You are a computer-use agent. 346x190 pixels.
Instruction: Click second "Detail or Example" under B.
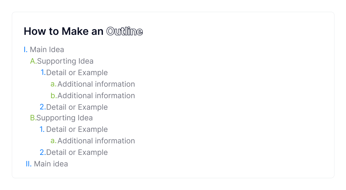[77, 152]
